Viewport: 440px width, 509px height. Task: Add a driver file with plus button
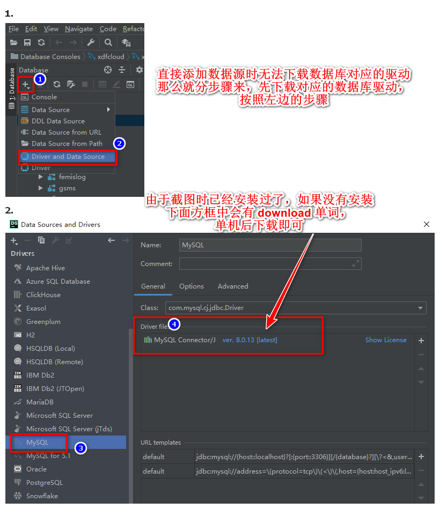[x=421, y=341]
